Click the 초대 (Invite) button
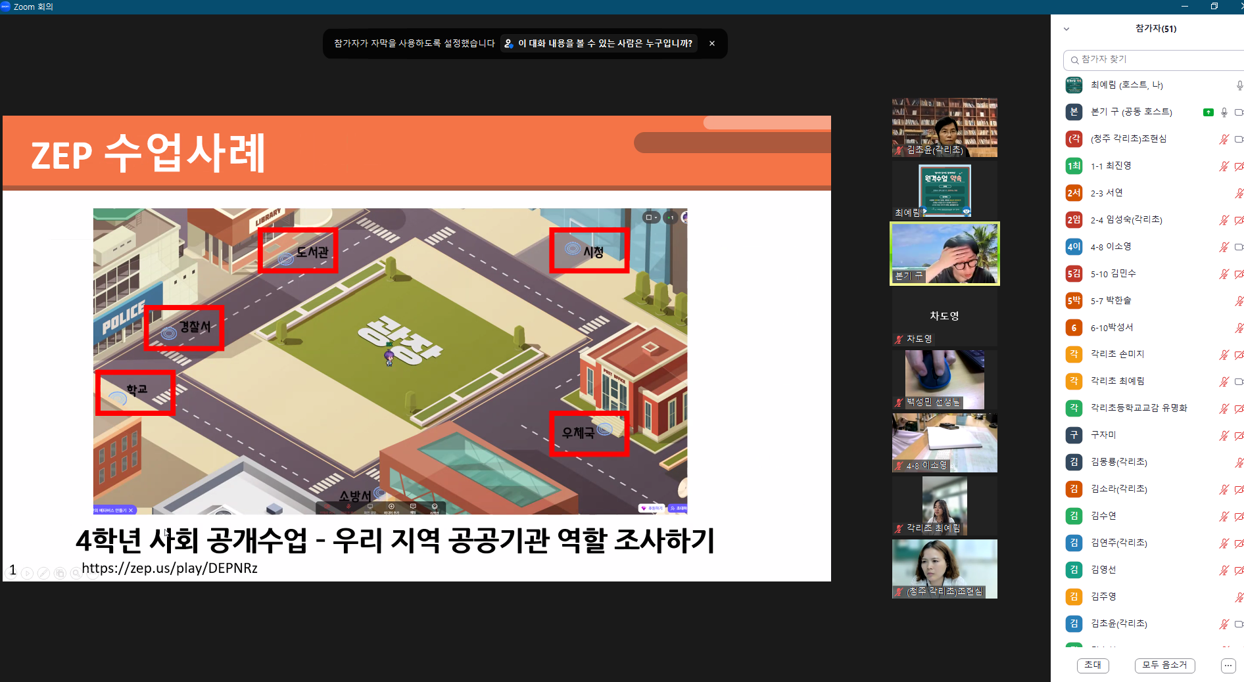Viewport: 1244px width, 682px height. pyautogui.click(x=1093, y=665)
